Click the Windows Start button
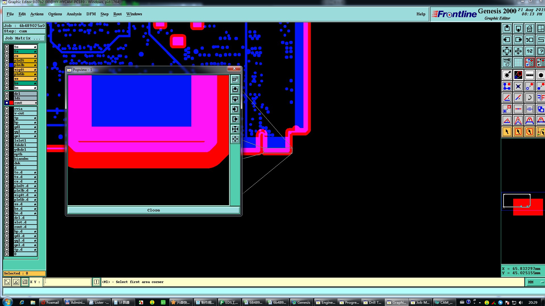 click(x=7, y=302)
